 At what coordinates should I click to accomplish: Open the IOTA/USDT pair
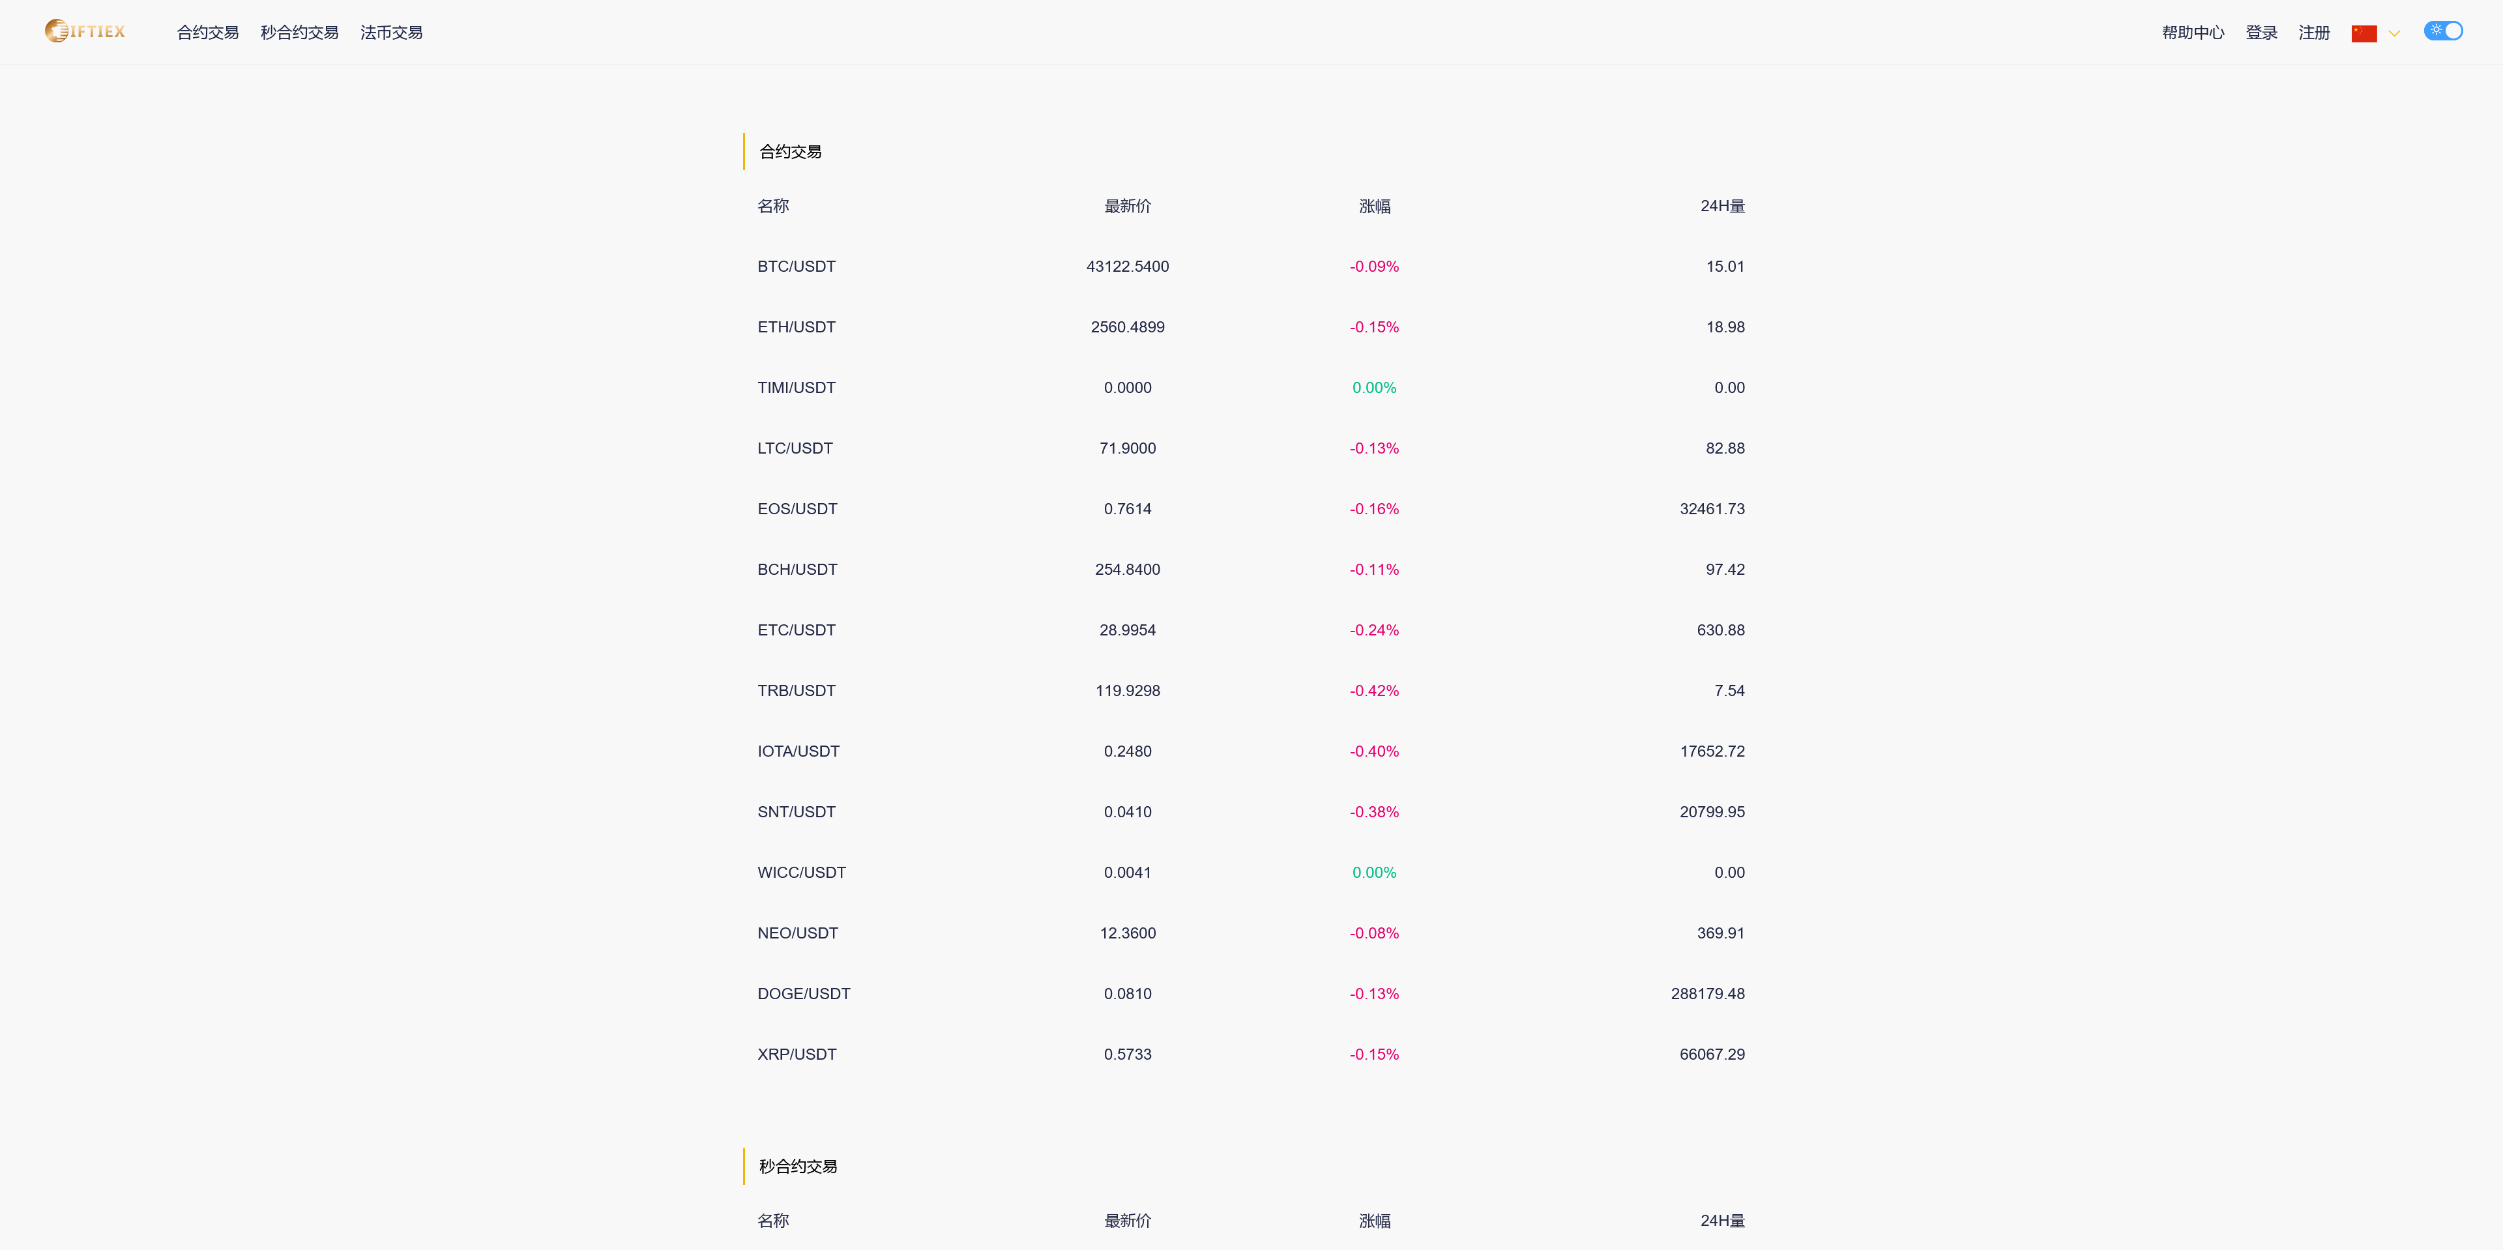798,751
